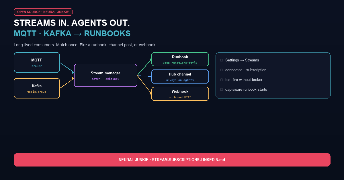Click the always-on agents label
Image resolution: width=344 pixels, height=180 pixels.
click(180, 80)
